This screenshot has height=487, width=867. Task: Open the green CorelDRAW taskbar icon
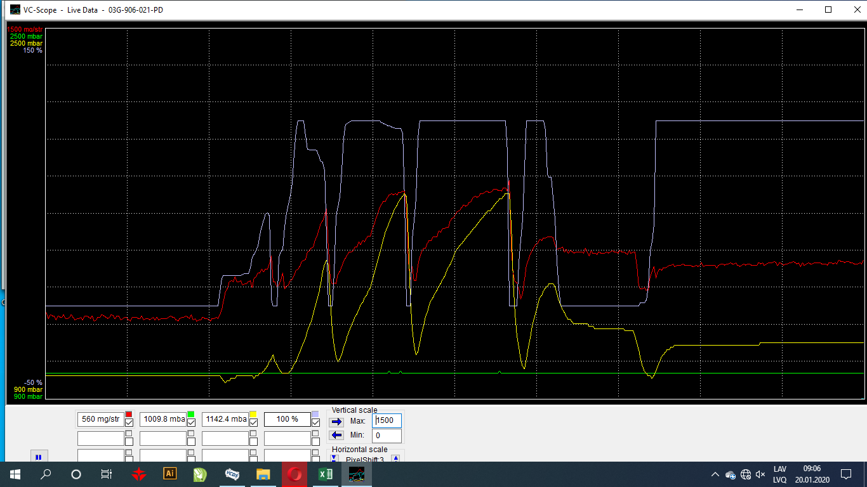coord(201,474)
